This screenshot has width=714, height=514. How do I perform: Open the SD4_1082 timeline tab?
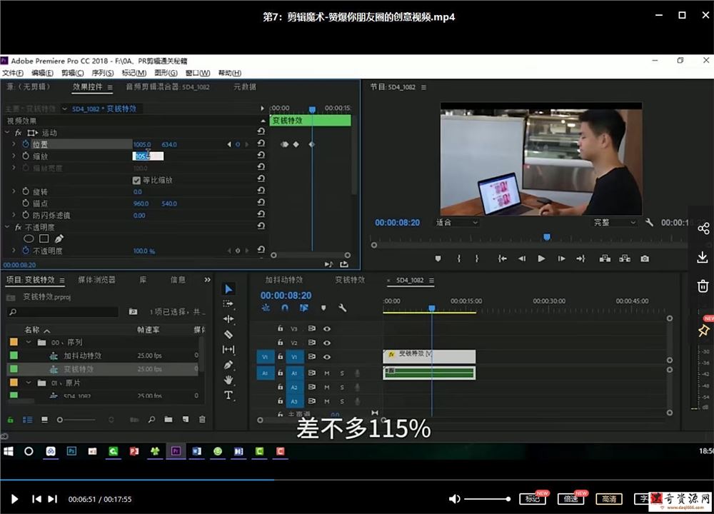tap(410, 280)
